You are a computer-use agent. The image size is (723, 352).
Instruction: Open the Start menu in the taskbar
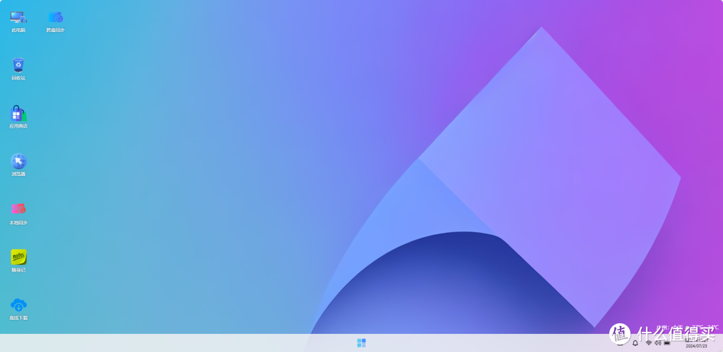click(x=361, y=343)
